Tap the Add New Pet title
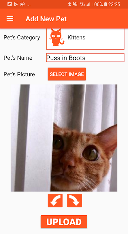 [x=46, y=19]
